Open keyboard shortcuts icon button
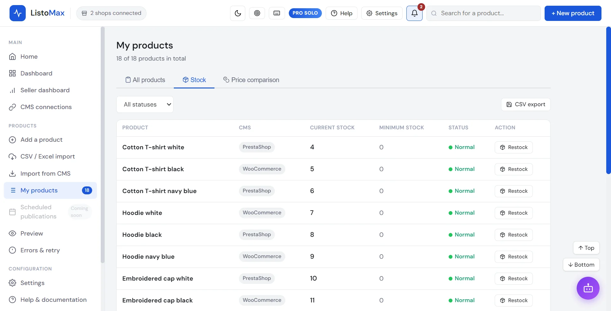 coord(277,13)
